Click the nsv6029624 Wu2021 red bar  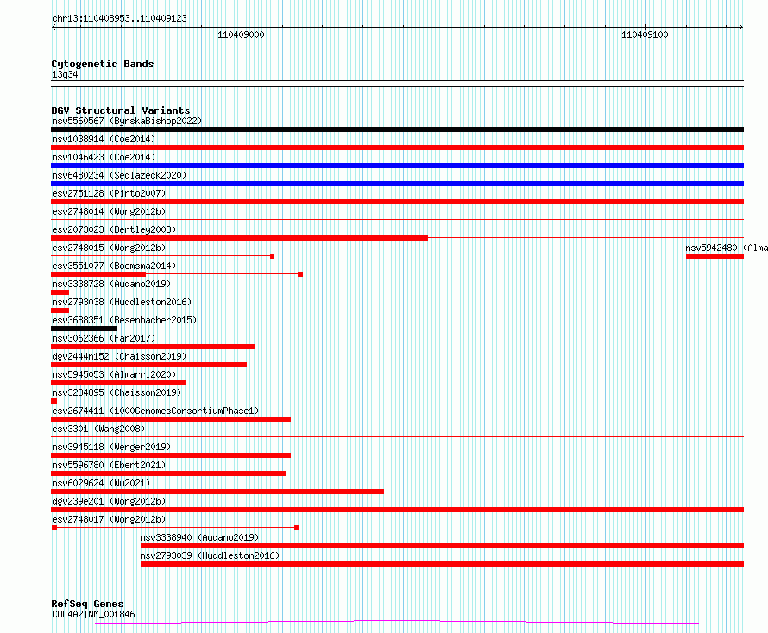coord(217,492)
